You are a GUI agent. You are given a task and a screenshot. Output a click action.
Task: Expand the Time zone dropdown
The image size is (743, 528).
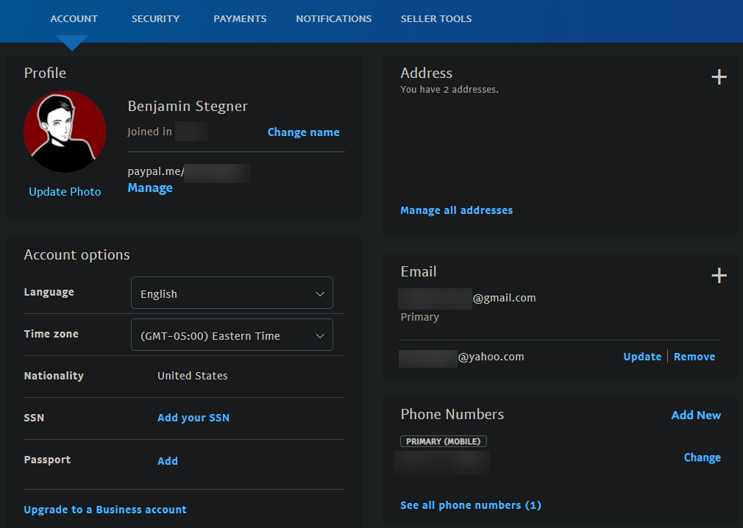(232, 335)
